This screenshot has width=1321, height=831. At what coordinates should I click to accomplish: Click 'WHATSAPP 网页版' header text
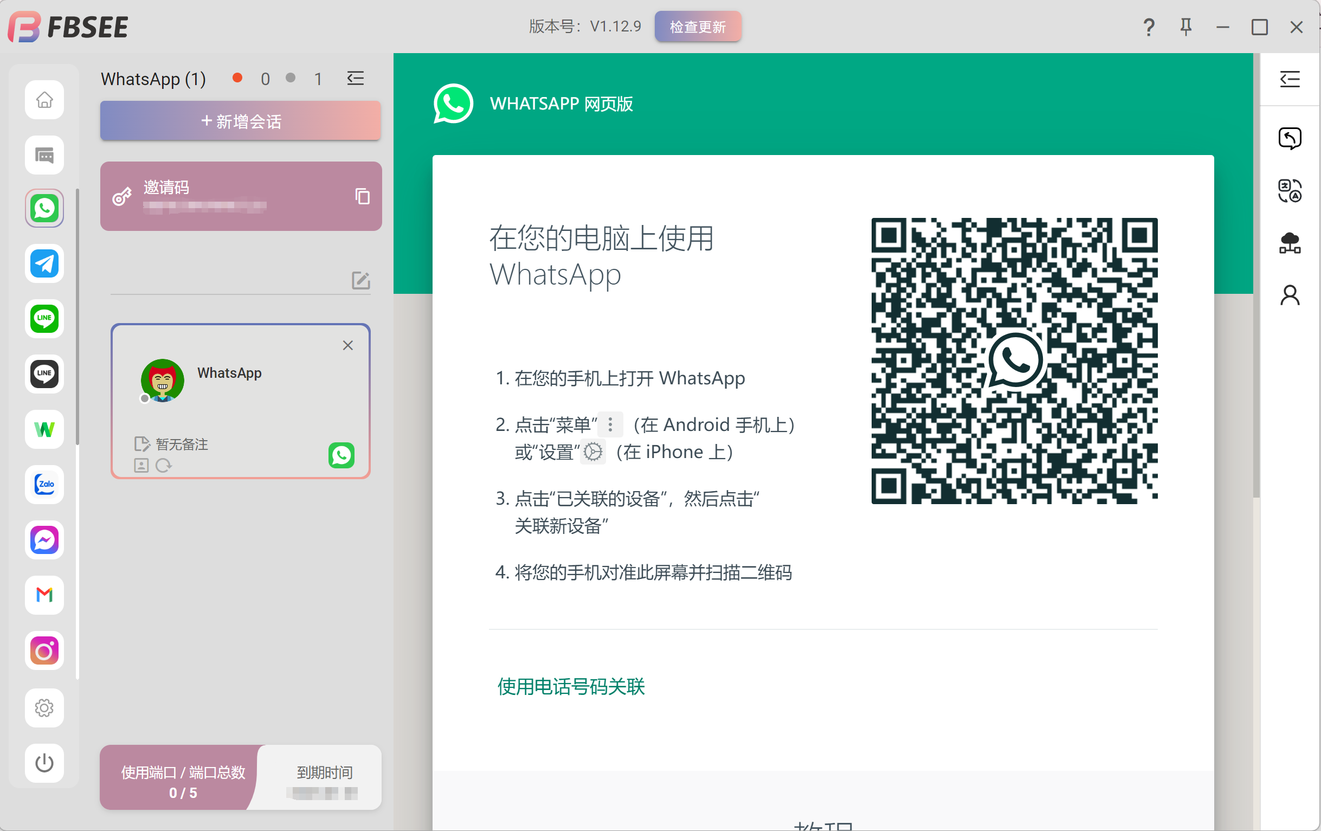pyautogui.click(x=561, y=104)
